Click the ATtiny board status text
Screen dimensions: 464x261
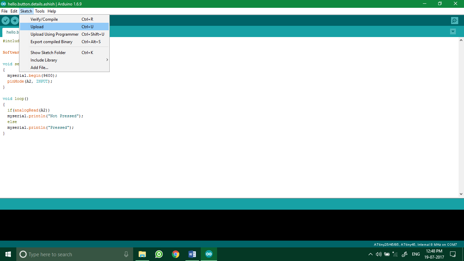tap(415, 244)
